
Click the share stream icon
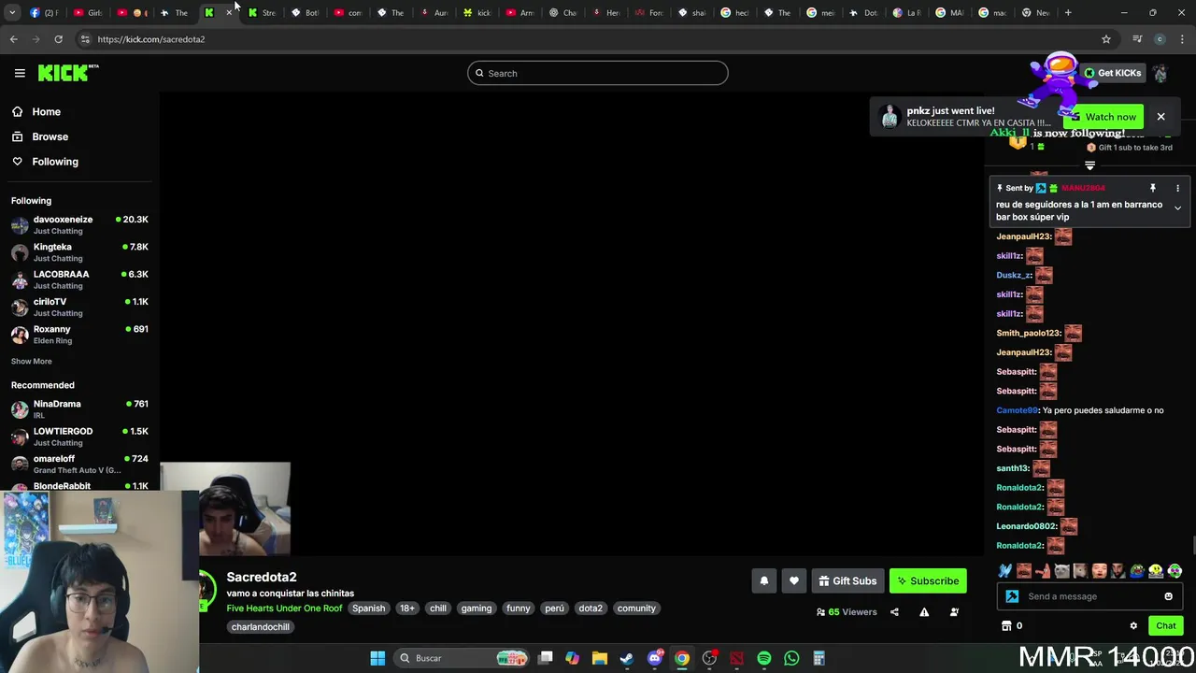[x=894, y=612]
